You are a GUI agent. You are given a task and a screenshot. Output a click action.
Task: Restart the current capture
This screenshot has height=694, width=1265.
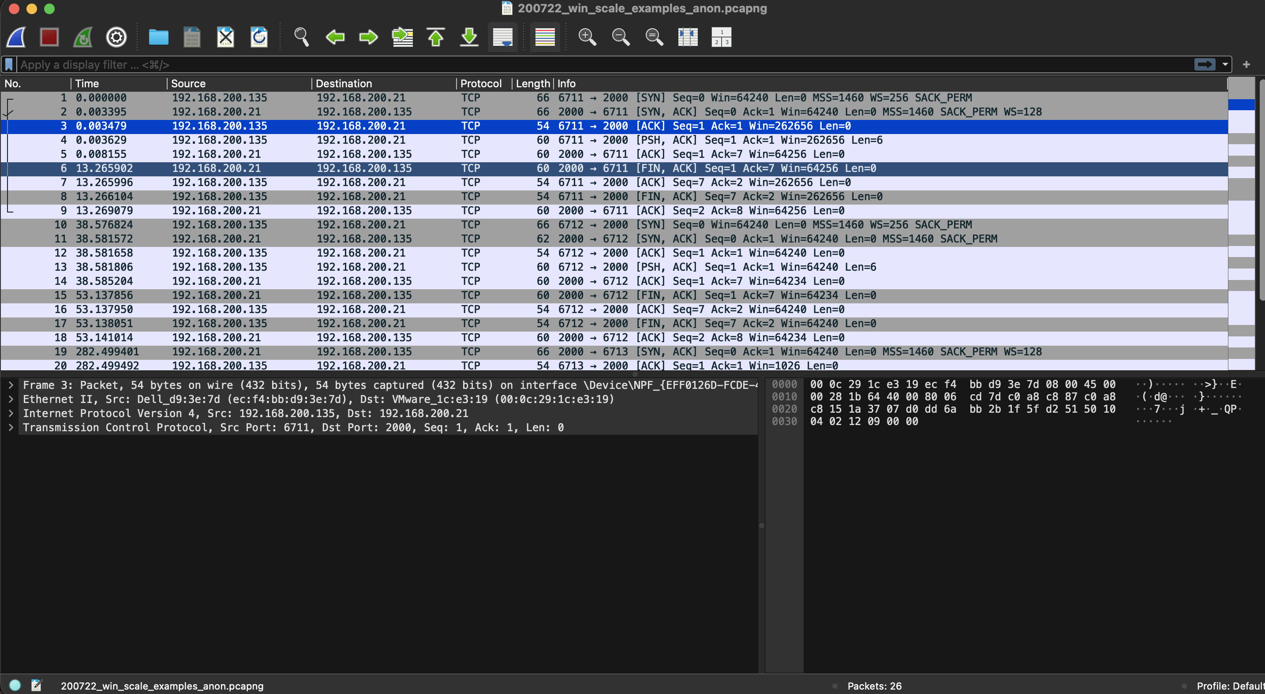tap(83, 37)
